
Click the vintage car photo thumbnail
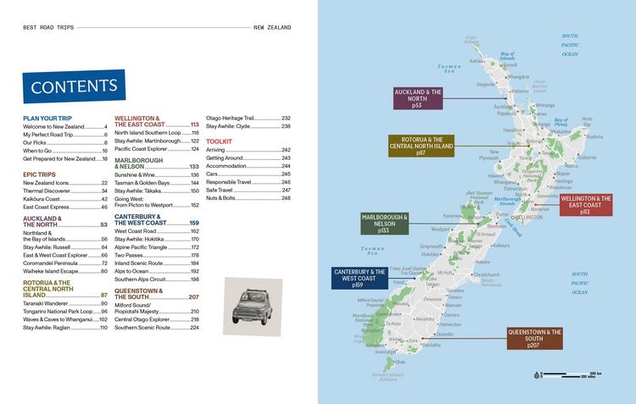[x=253, y=307]
